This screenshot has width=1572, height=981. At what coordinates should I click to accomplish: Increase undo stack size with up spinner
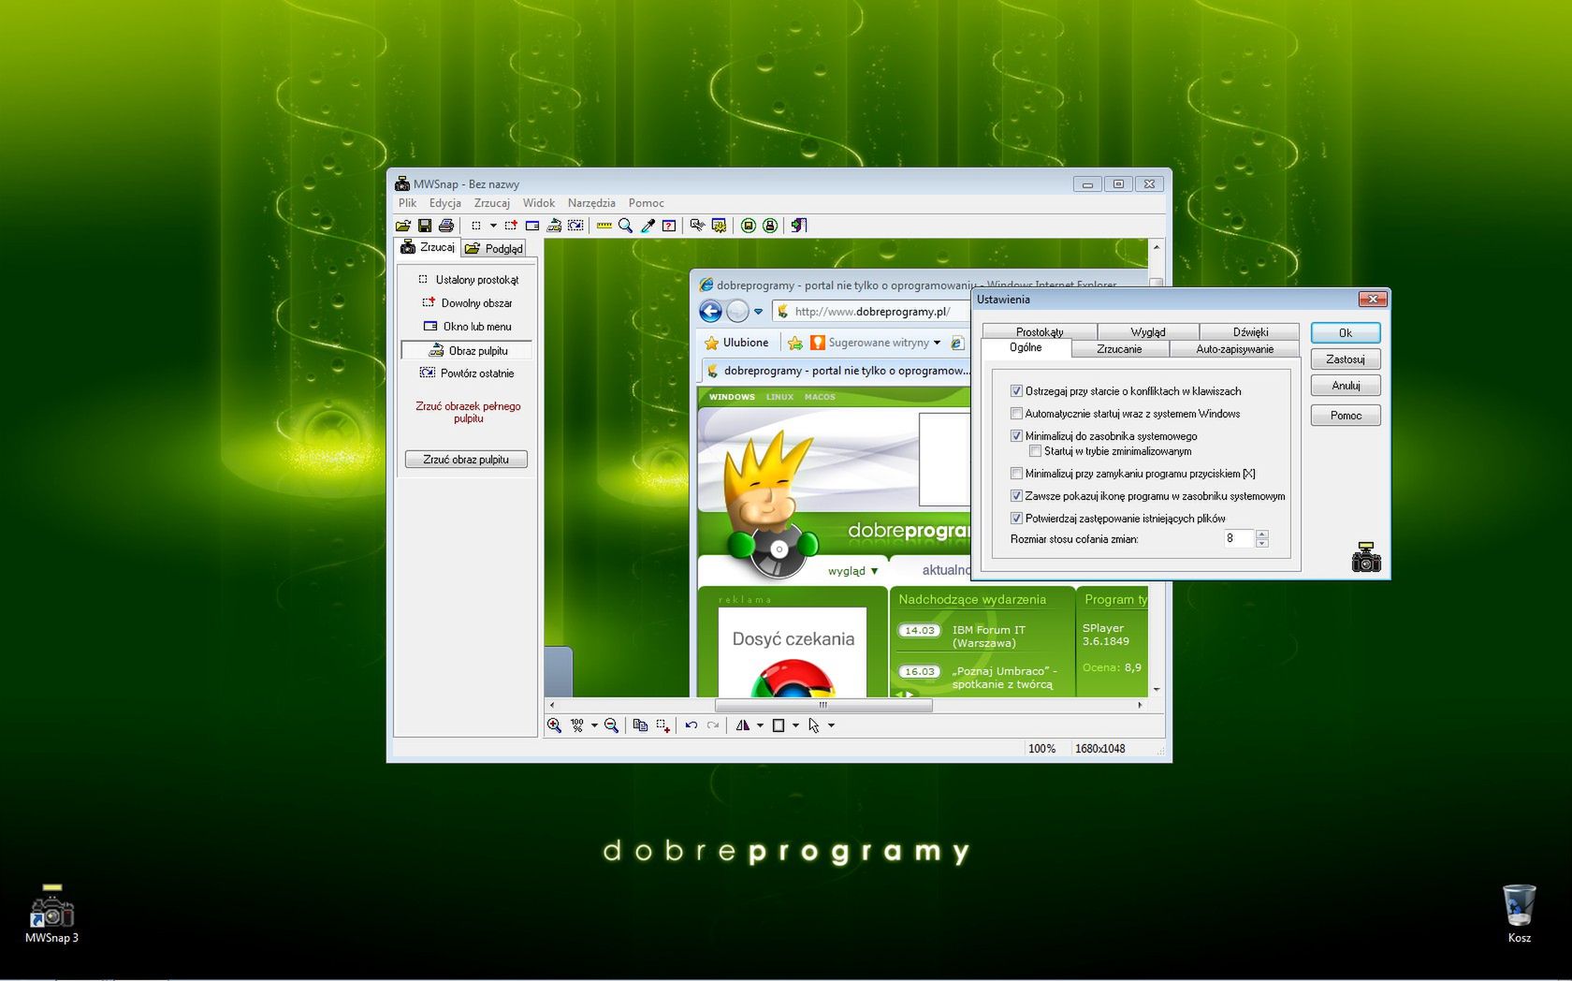1261,534
